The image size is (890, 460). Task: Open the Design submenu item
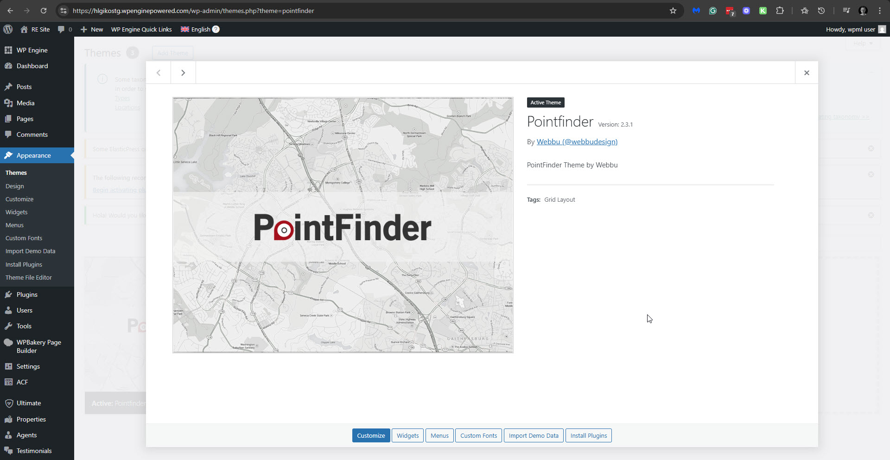click(15, 186)
